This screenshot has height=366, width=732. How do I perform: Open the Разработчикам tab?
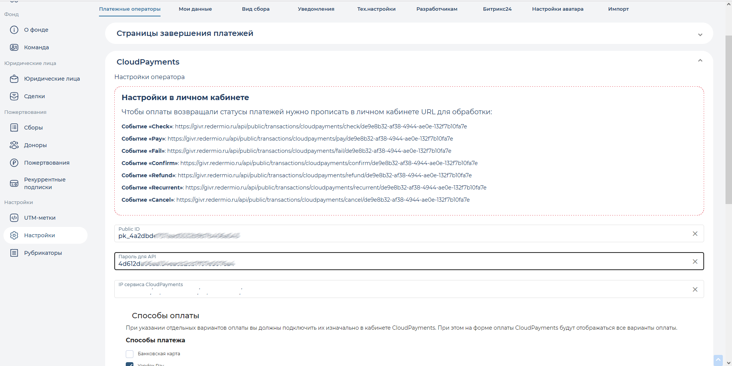tap(437, 9)
